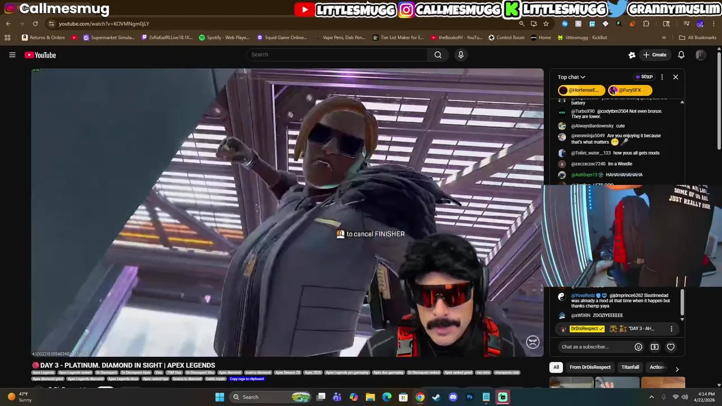This screenshot has width=722, height=406.
Task: Click the Create button
Action: (x=655, y=55)
